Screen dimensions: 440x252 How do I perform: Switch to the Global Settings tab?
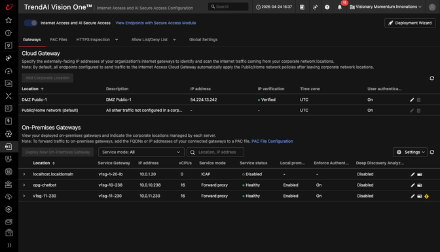(x=203, y=39)
